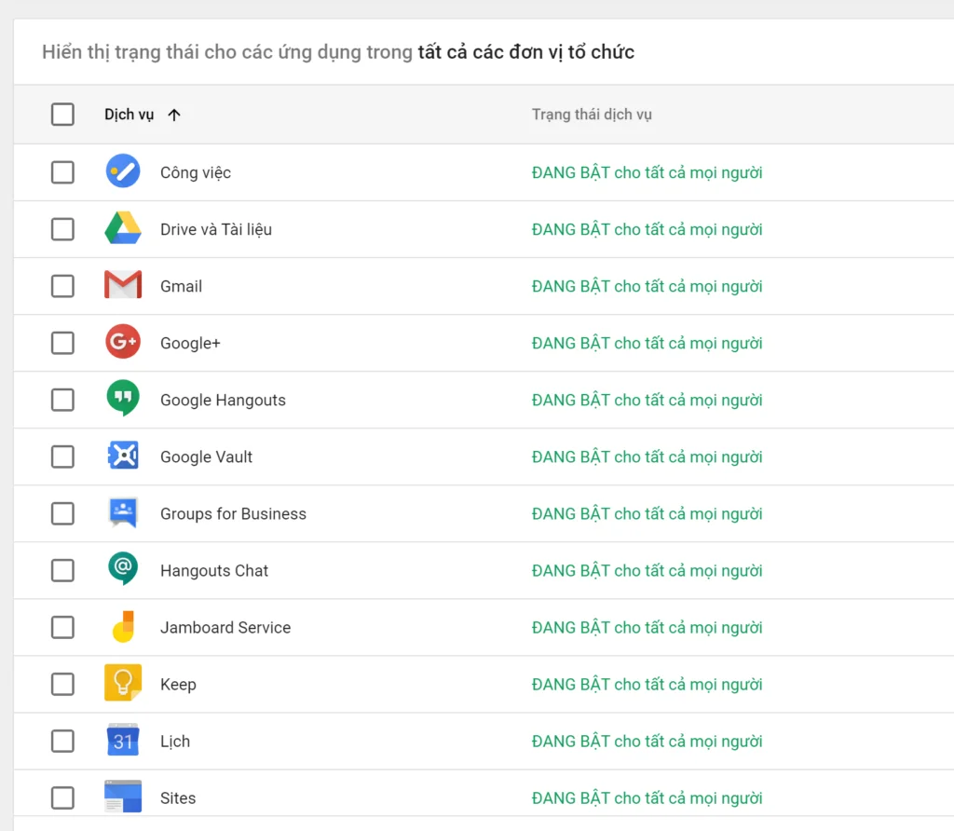This screenshot has width=954, height=831.
Task: Open the Sites service name
Action: [178, 798]
